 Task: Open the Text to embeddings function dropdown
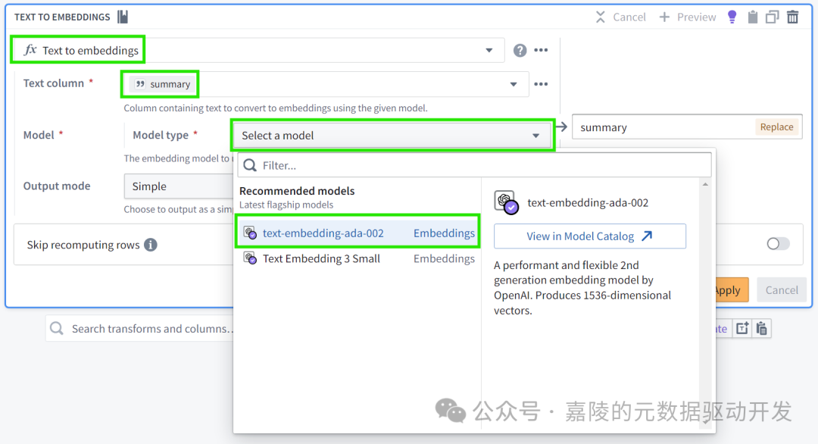point(258,50)
